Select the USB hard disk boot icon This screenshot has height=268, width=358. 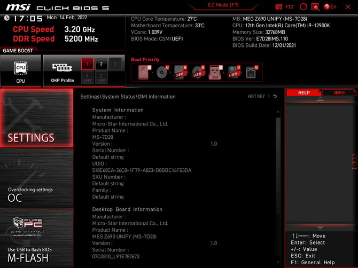pyautogui.click(x=180, y=72)
